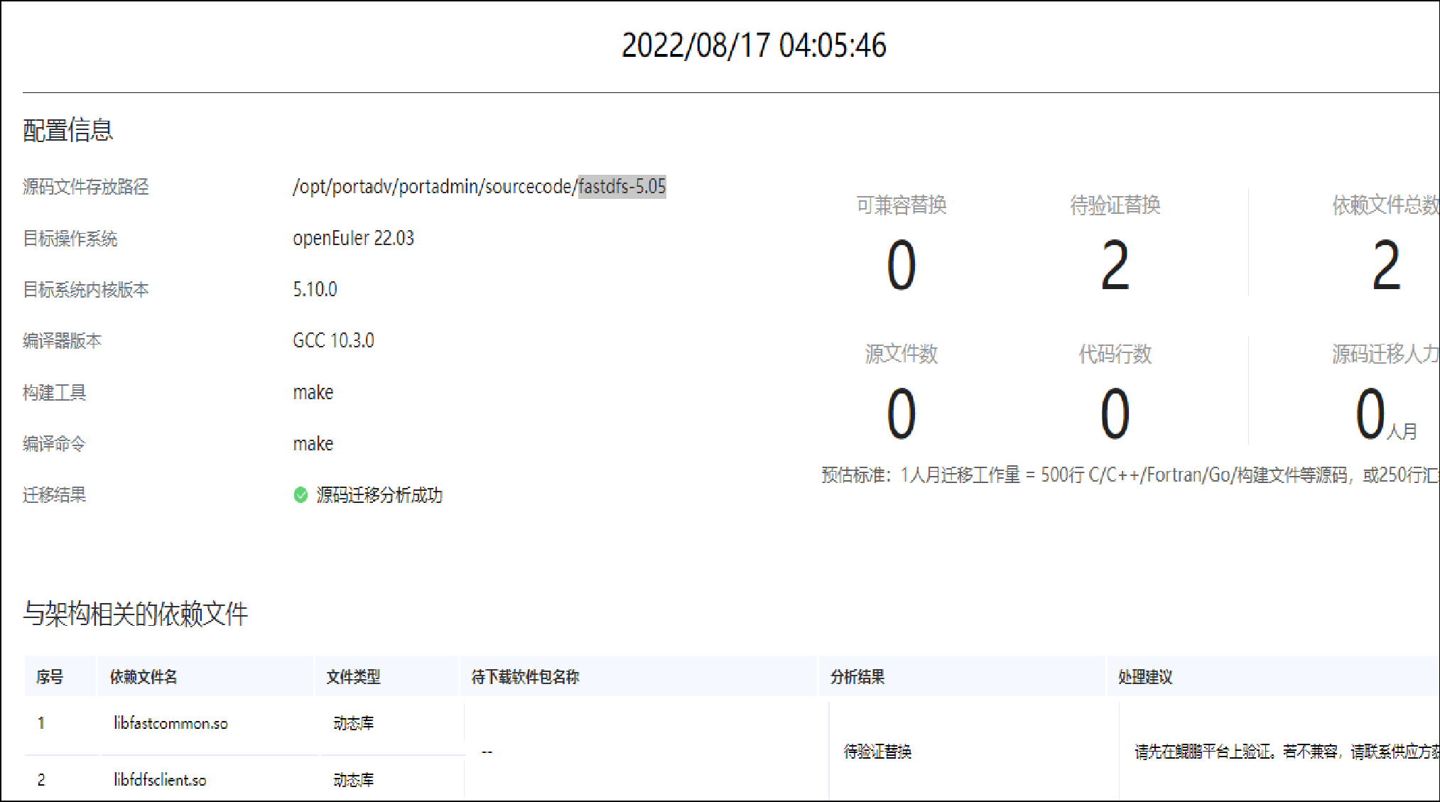Click the highlighted fastdfs-5.05 path segment
Screen dimensions: 1440x802
[x=622, y=187]
